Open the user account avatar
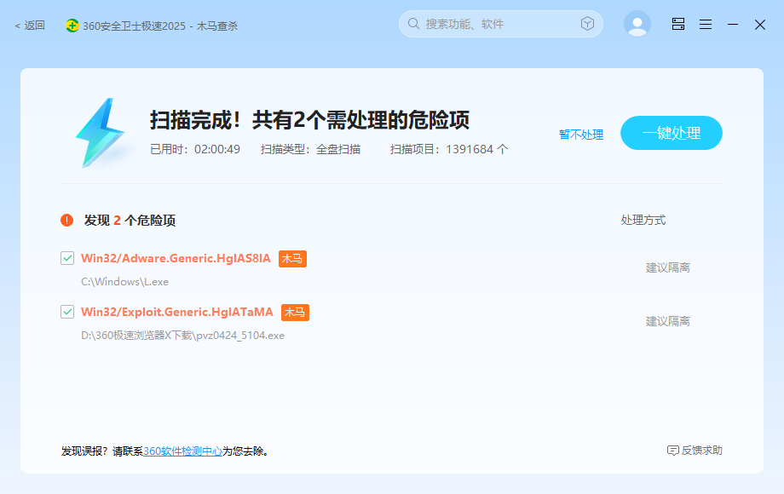Screen dimensions: 784x494 click(x=637, y=24)
